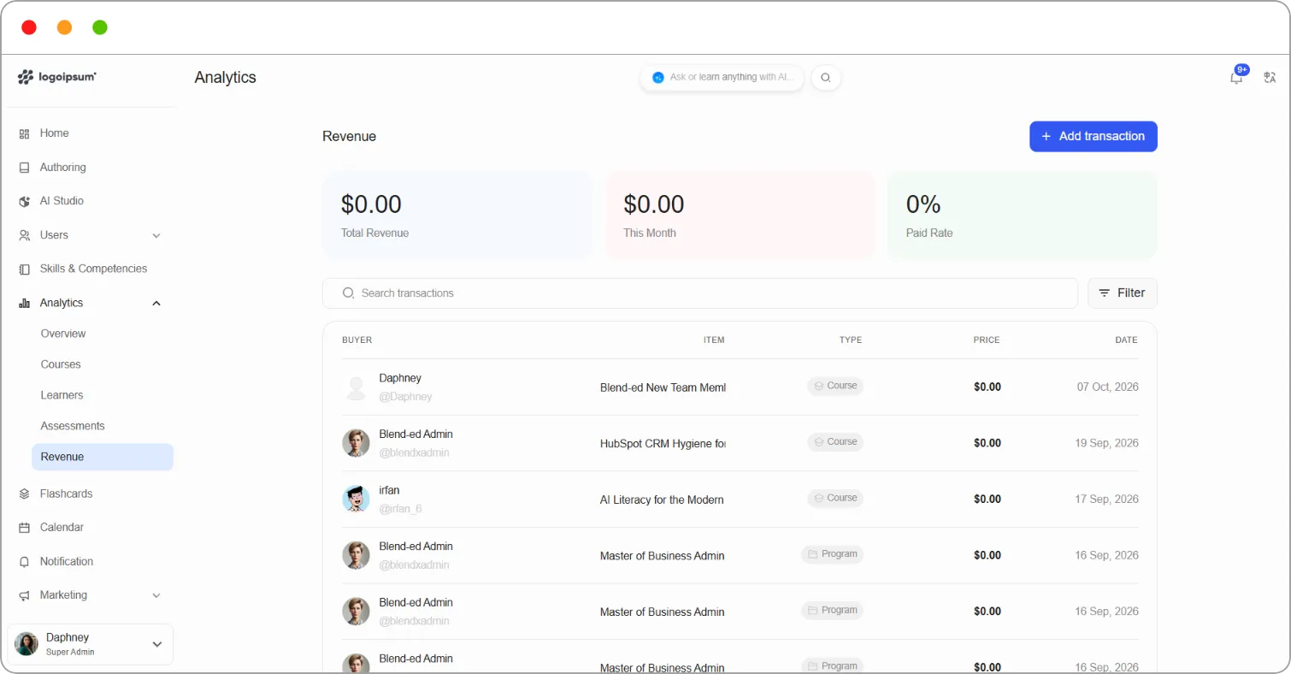This screenshot has width=1291, height=674.
Task: Click the logoipsum logo
Action: click(57, 77)
